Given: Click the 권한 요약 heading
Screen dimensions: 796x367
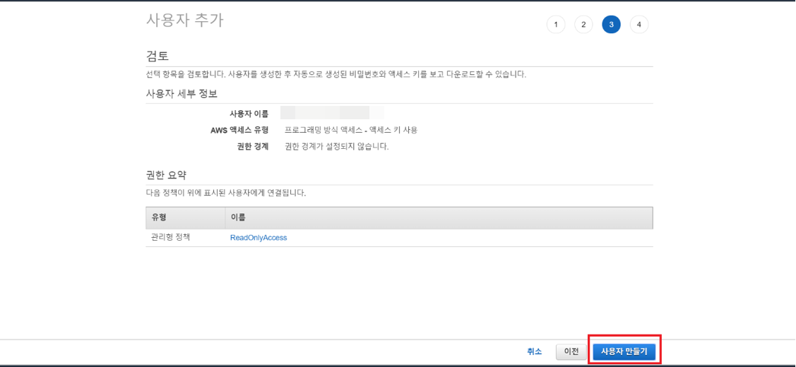Looking at the screenshot, I should [166, 175].
